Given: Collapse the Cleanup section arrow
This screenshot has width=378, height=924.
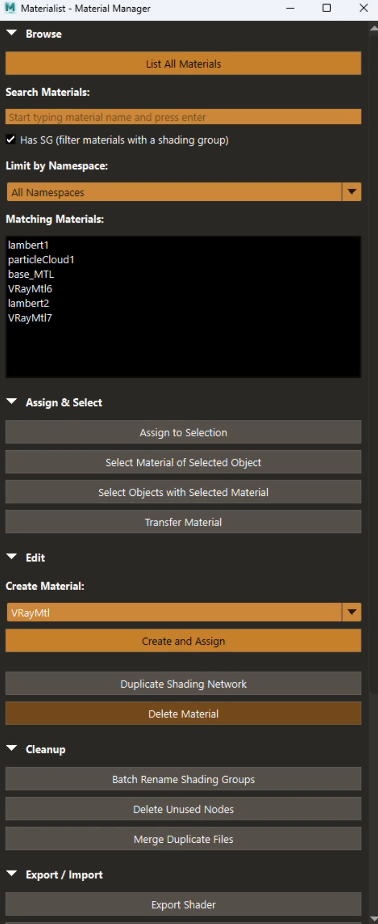Looking at the screenshot, I should 12,749.
